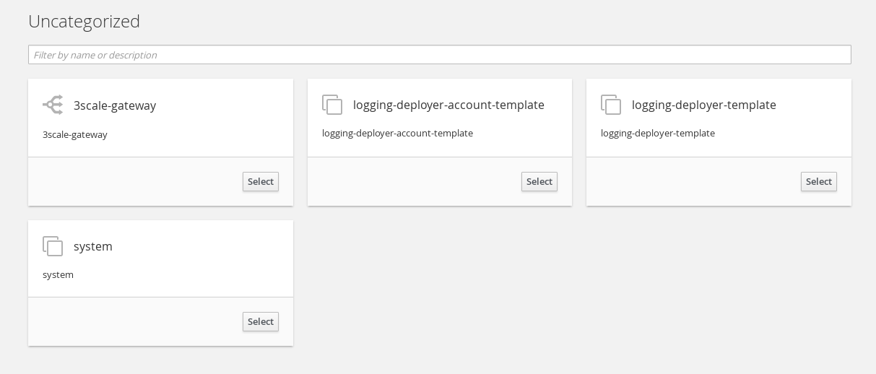Click empty footer area of logging-deployer-template card
Viewport: 876px width, 374px height.
(686, 182)
